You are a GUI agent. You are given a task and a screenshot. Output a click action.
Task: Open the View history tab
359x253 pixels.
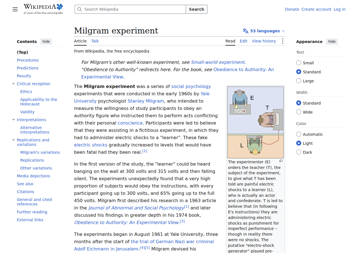tap(264, 41)
